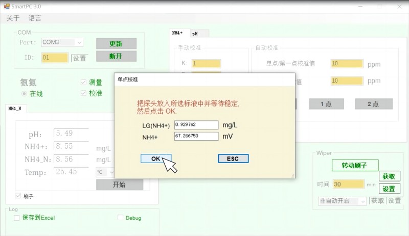Click the Temp value 25.45
409x236 pixels.
click(66, 172)
